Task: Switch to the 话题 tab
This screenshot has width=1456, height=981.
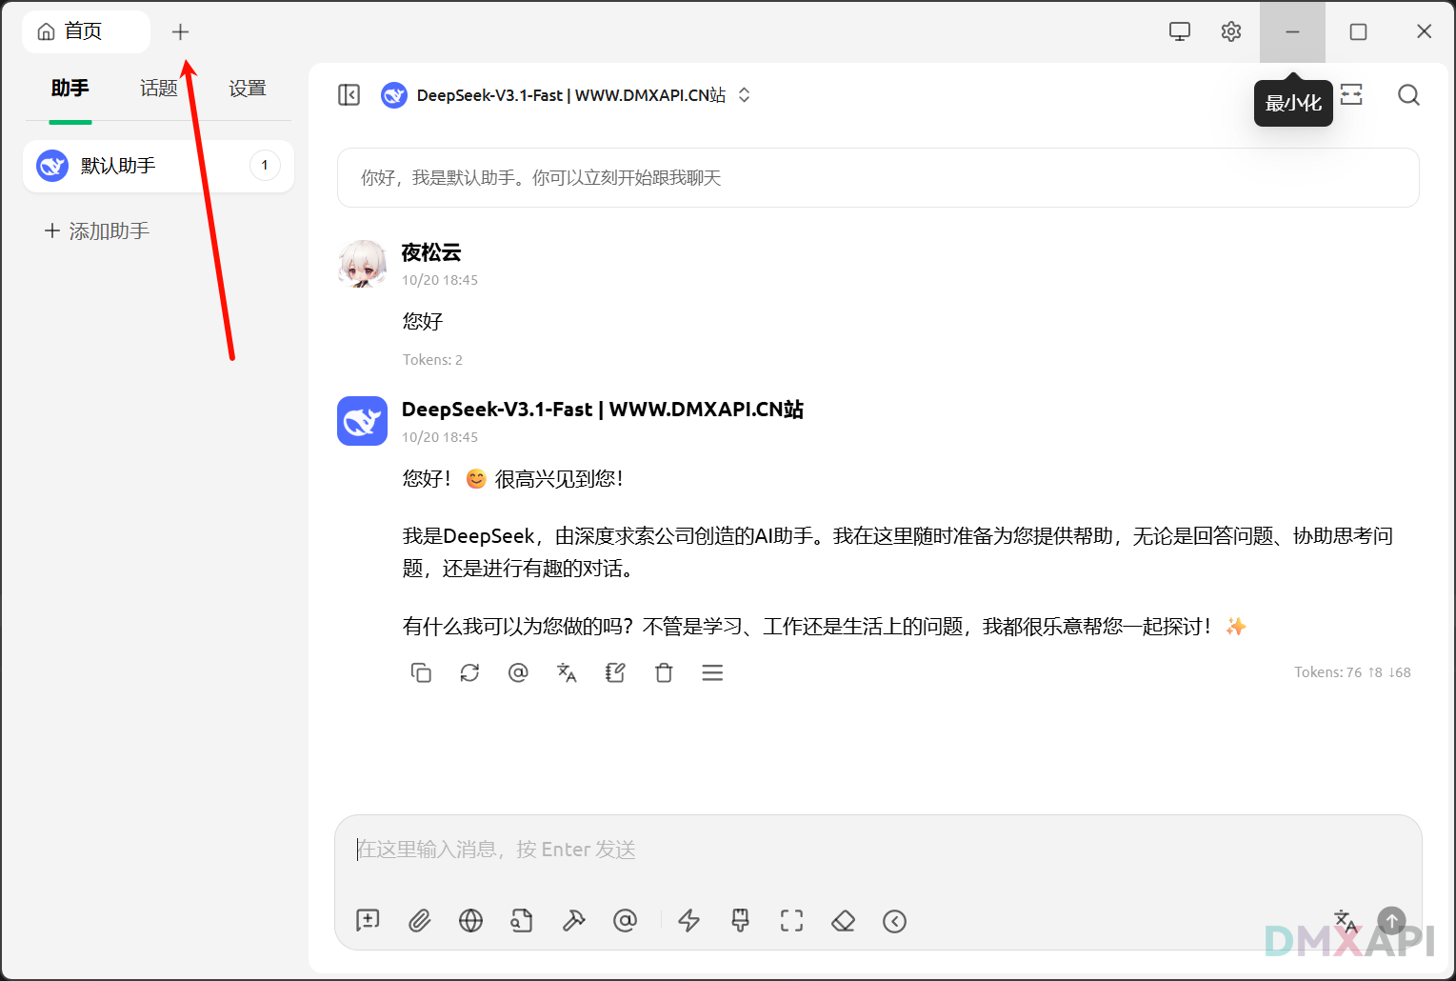Action: point(158,89)
